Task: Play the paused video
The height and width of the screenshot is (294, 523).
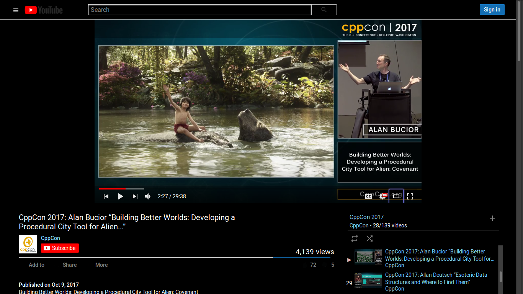Action: pos(121,196)
